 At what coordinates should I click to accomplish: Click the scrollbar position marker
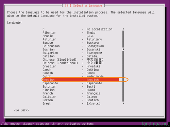pyautogui.click(x=123, y=49)
